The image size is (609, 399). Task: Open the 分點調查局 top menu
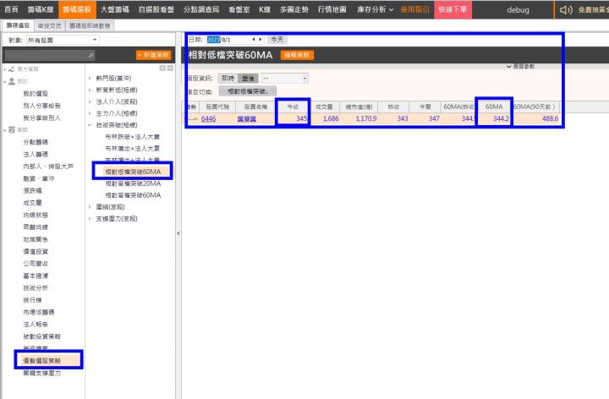pos(201,9)
